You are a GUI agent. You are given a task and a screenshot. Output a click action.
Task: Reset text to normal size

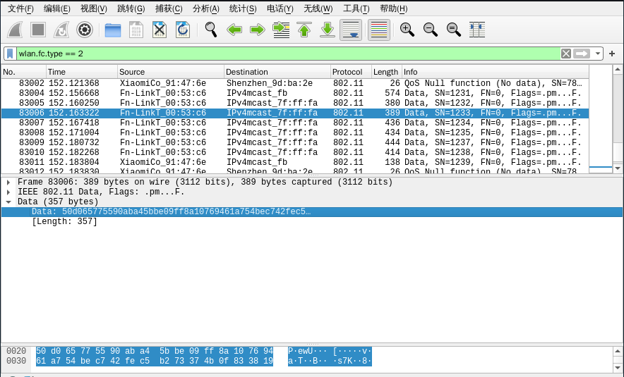454,30
